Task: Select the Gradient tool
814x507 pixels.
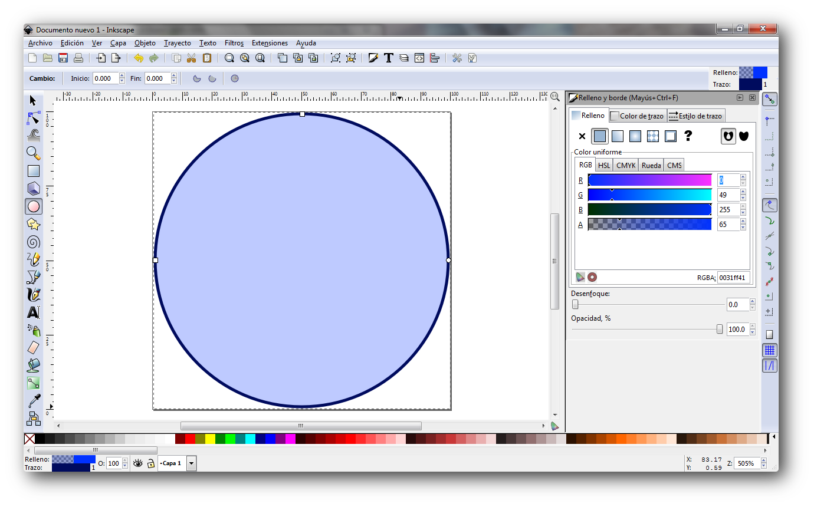Action: point(34,383)
